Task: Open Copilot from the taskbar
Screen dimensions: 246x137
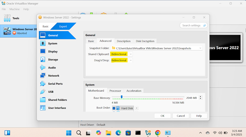Action: 98,133
